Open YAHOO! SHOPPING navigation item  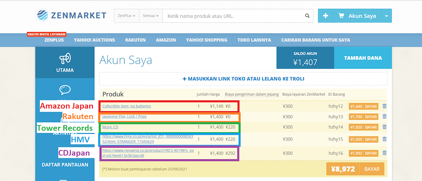point(207,40)
